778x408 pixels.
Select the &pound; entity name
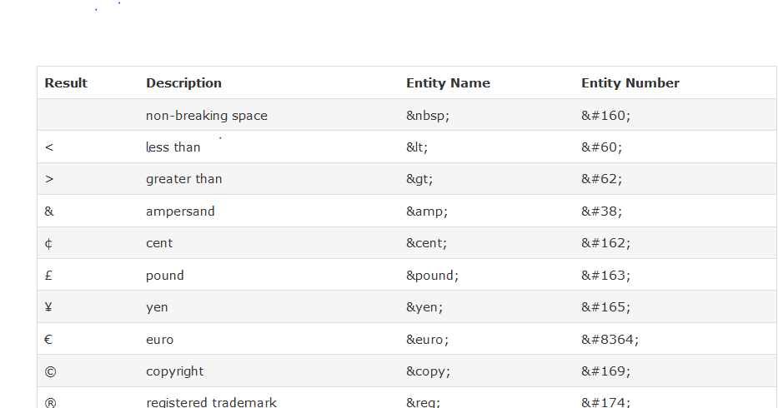click(432, 276)
